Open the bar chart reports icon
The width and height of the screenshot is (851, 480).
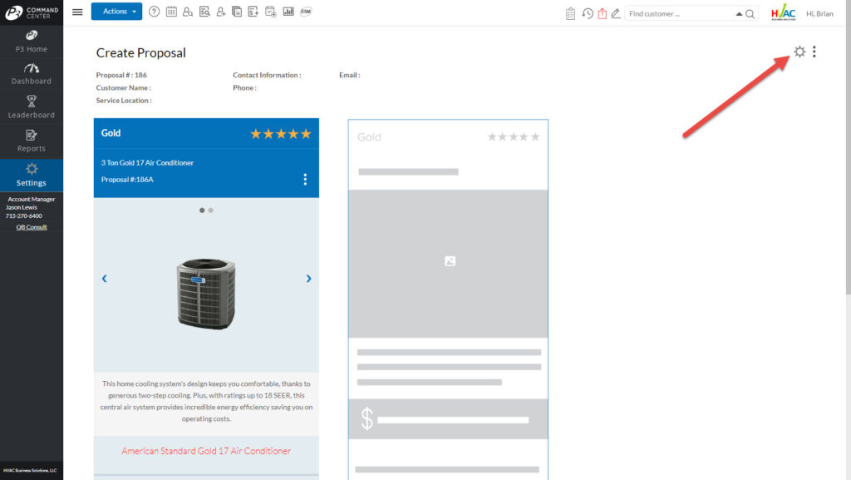288,12
